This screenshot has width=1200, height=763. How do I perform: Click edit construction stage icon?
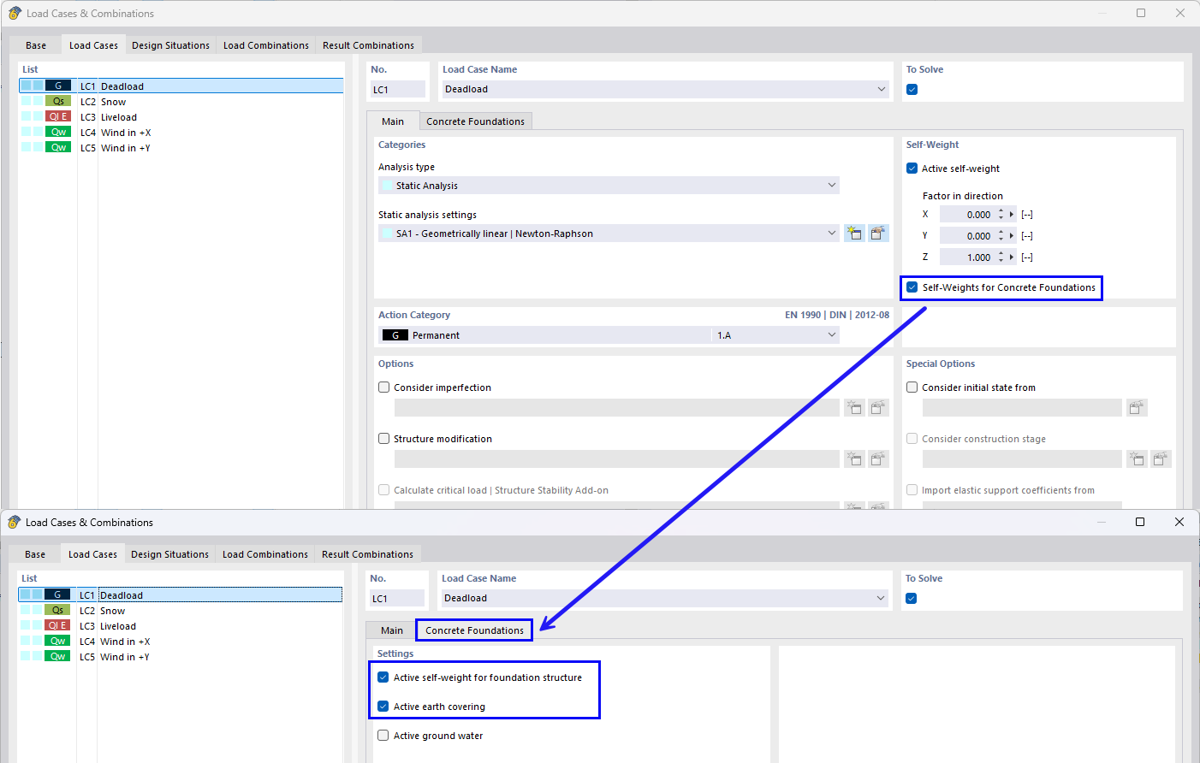(x=1161, y=459)
